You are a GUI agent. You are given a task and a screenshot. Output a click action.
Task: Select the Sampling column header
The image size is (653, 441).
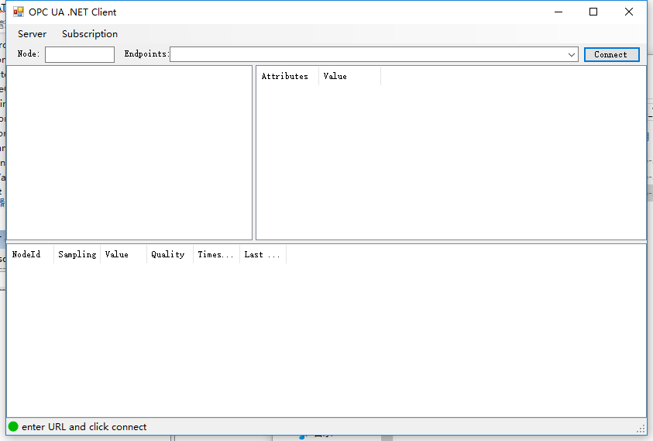77,254
